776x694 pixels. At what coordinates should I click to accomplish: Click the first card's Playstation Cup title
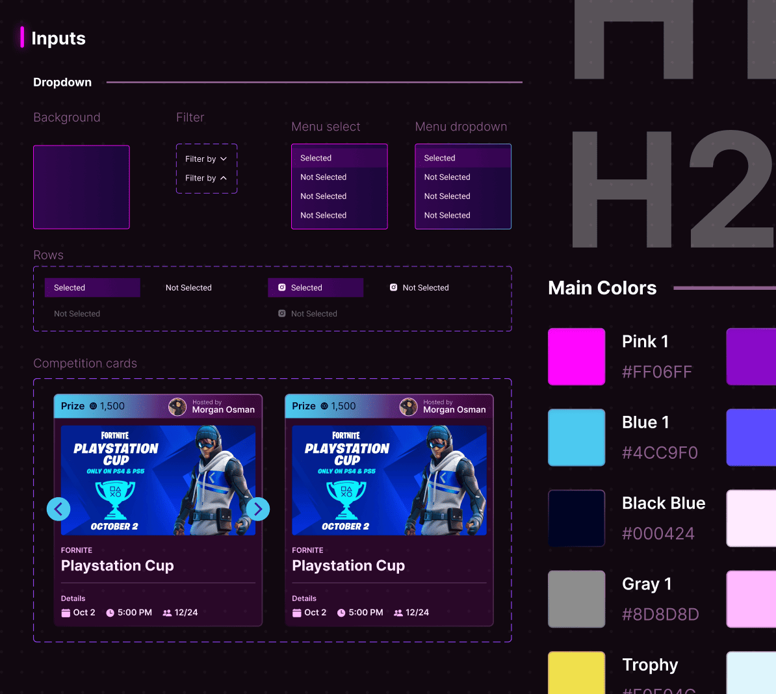[117, 565]
